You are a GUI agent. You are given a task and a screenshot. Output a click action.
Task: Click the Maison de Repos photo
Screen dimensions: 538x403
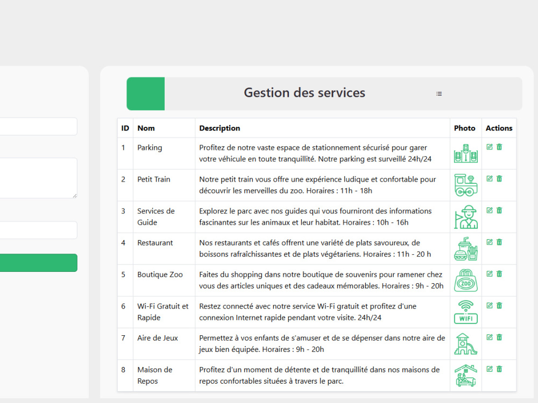pyautogui.click(x=465, y=376)
